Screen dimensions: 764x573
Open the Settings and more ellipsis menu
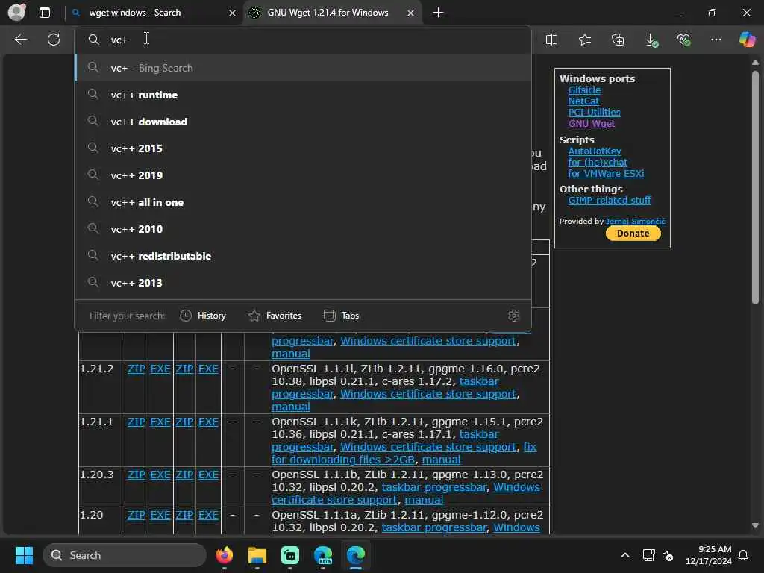(716, 40)
